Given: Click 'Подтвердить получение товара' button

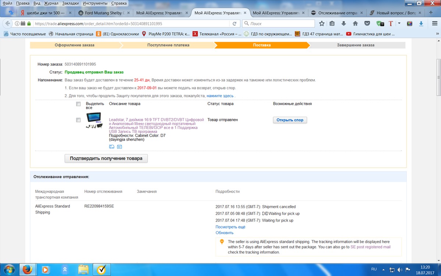Looking at the screenshot, I should pos(106,158).
